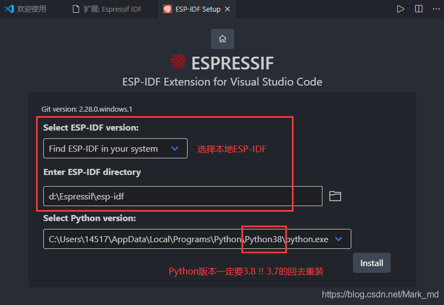Click the run play icon in the editor toolbar

point(400,9)
